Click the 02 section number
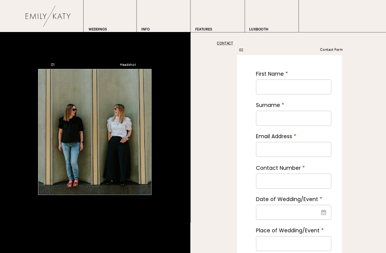386x253 pixels. coord(241,50)
